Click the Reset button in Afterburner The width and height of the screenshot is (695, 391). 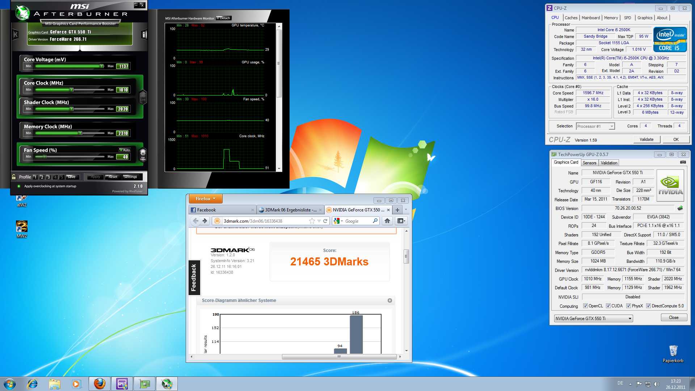[113, 177]
